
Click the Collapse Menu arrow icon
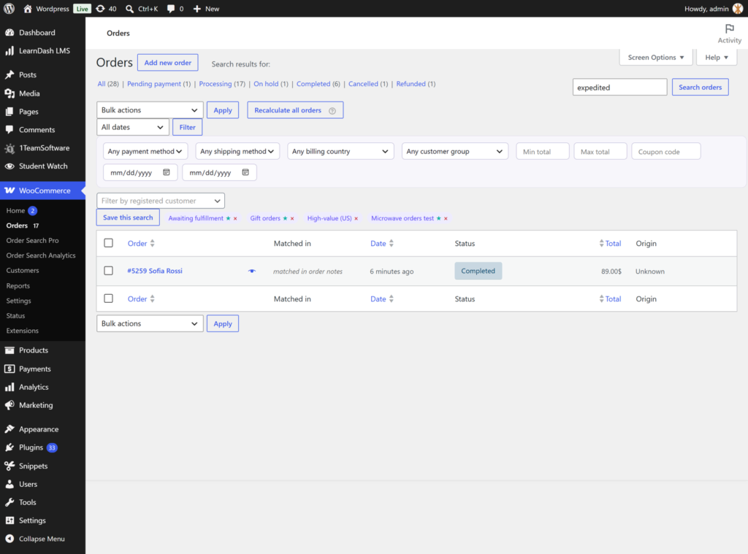[x=9, y=539]
